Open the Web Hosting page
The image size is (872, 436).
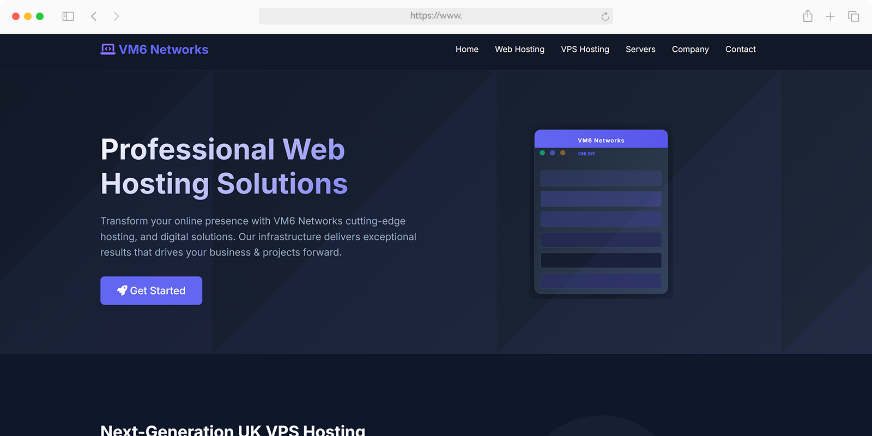(x=519, y=49)
